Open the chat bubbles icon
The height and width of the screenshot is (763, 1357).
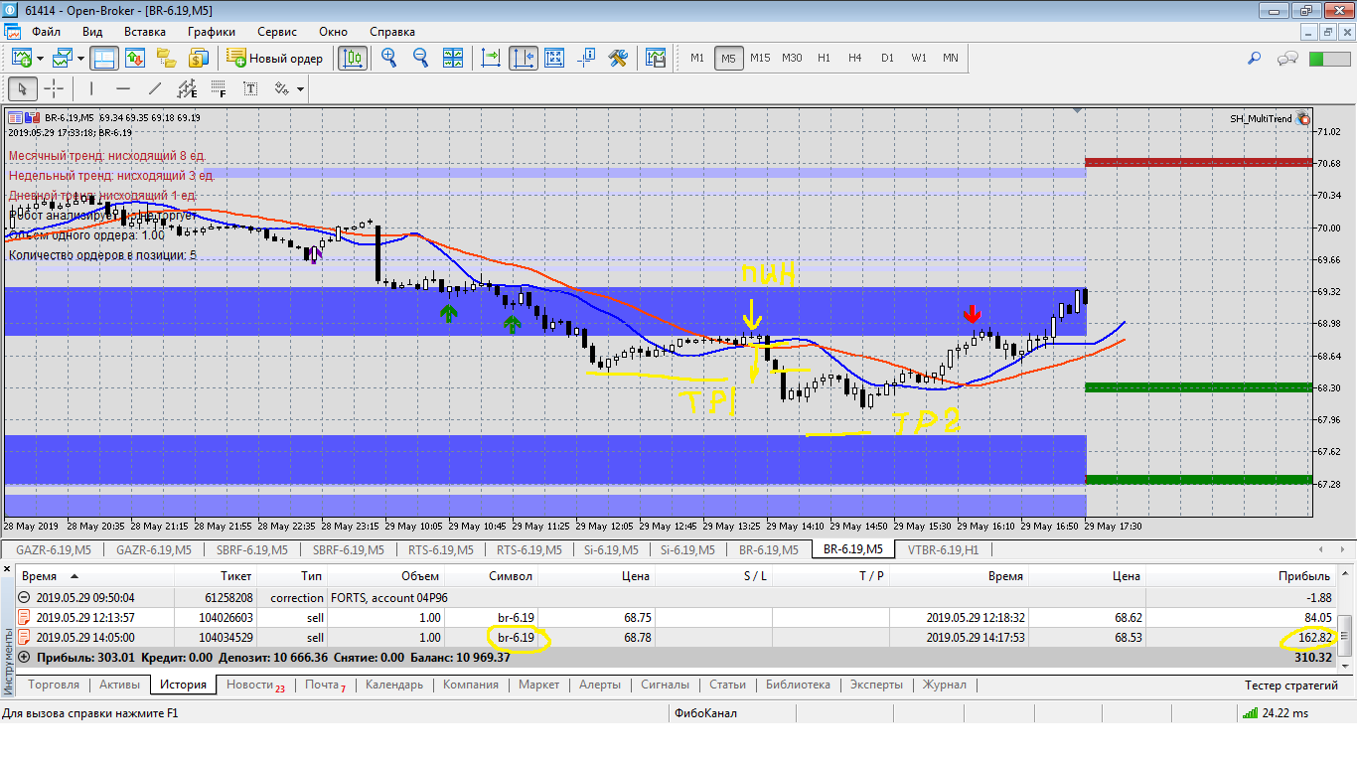1288,58
